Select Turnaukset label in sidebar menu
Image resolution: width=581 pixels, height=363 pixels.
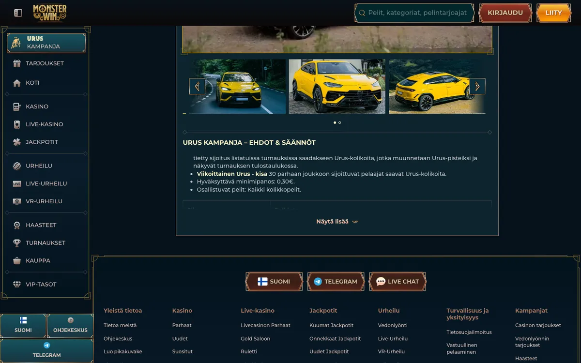(x=46, y=243)
